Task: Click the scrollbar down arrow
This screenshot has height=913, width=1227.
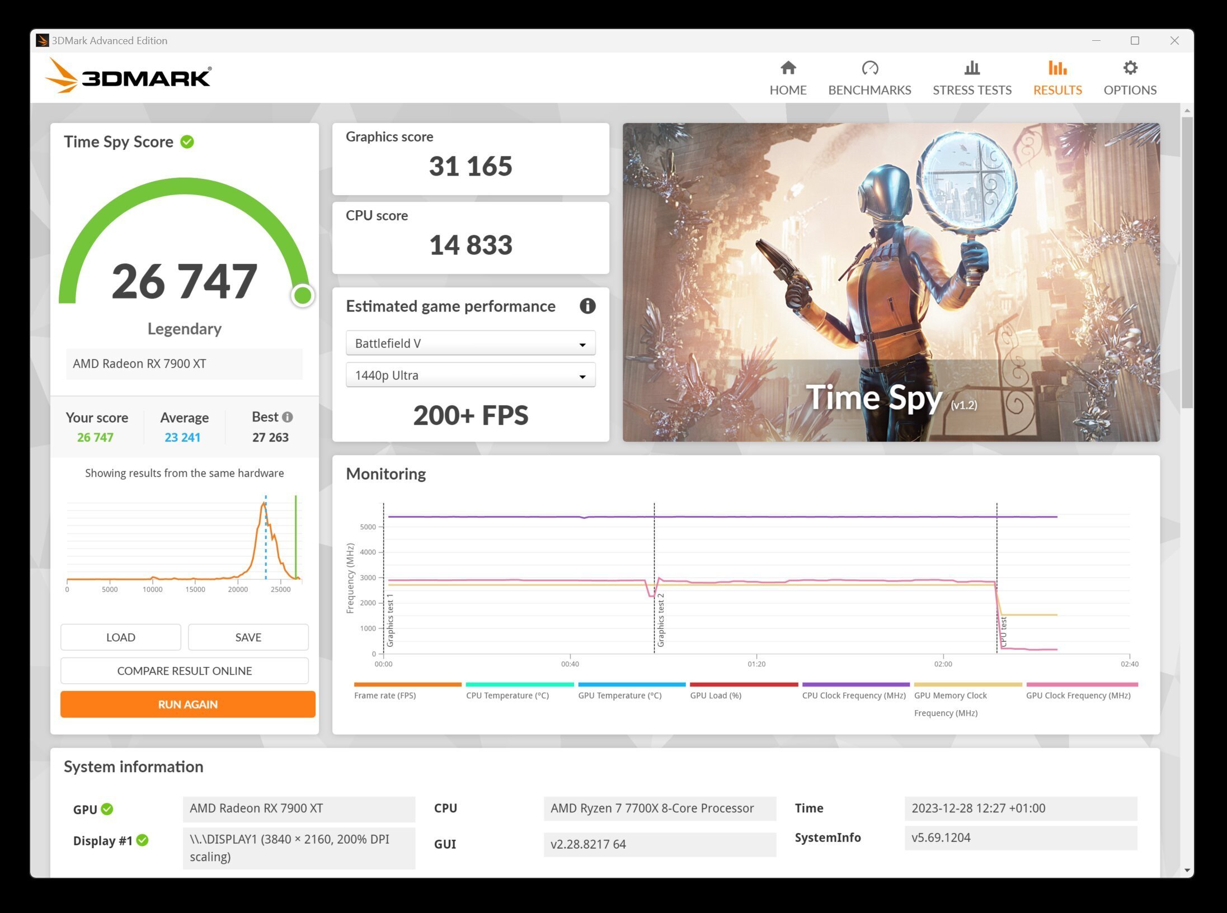Action: point(1187,871)
